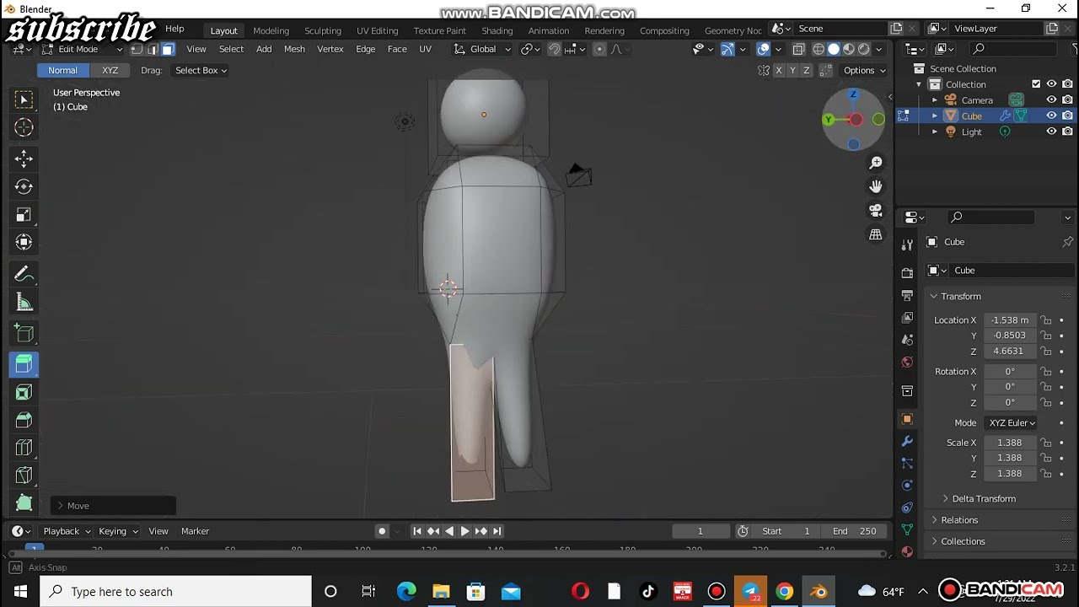1079x607 pixels.
Task: Select the Rotate tool
Action: [x=24, y=186]
